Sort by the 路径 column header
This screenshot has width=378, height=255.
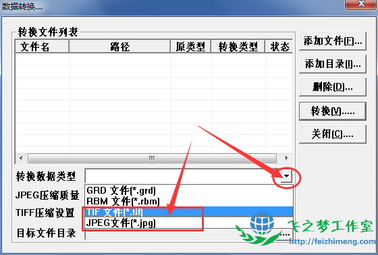tap(120, 47)
